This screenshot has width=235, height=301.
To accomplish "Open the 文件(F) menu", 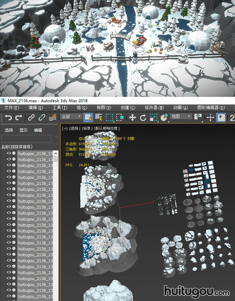I will pyautogui.click(x=12, y=108).
